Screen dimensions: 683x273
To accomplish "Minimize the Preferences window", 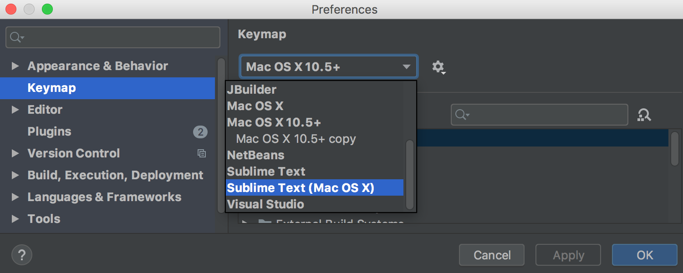I will point(29,9).
